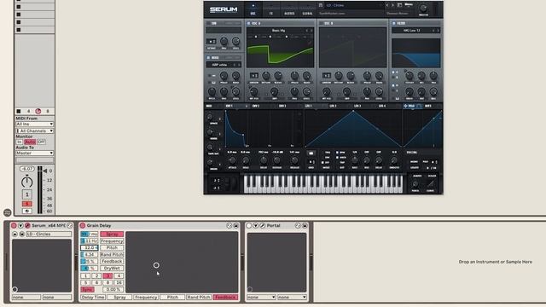Screen dimensions: 546x307
Task: Adjust the Grain Delay spray ms slider
Action: pyautogui.click(x=89, y=235)
